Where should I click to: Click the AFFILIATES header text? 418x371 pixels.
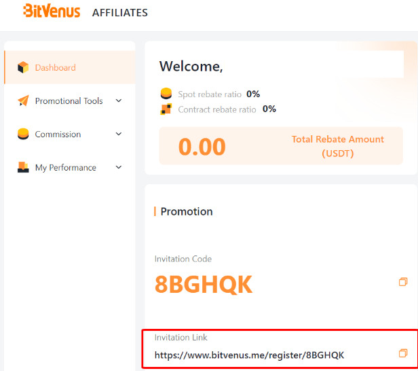[120, 12]
